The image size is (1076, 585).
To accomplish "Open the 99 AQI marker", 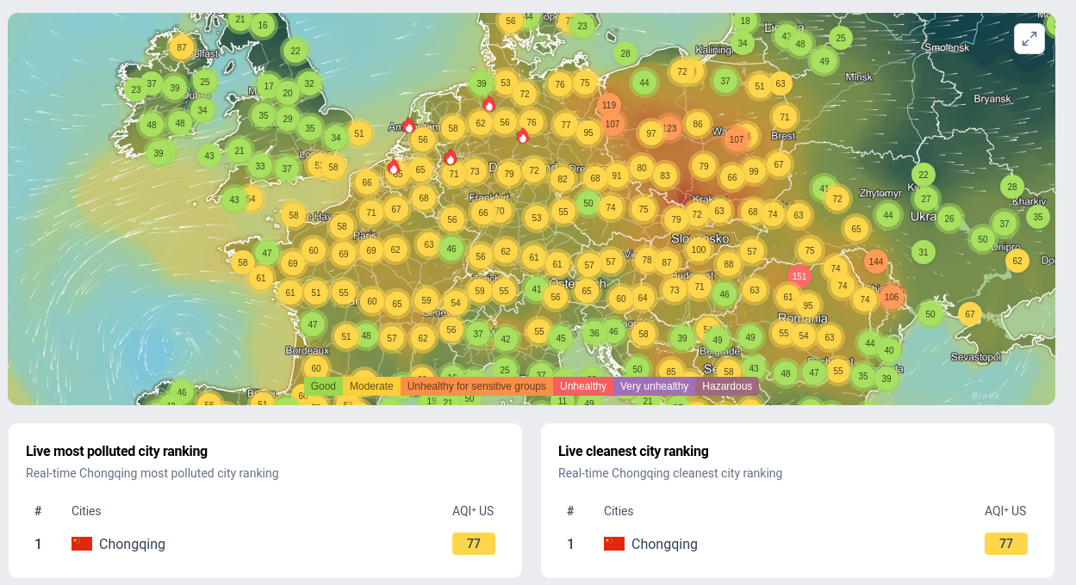I will [x=754, y=171].
